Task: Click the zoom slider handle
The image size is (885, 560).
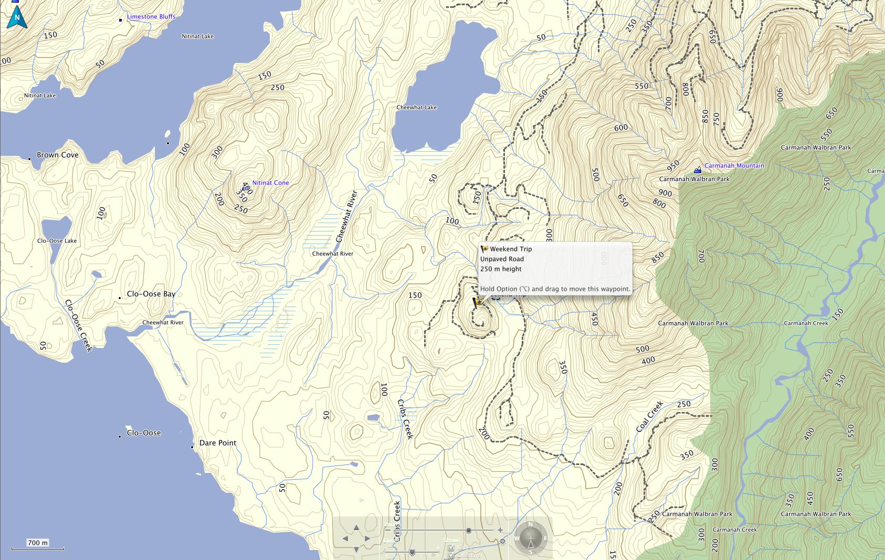Action: pos(469,530)
